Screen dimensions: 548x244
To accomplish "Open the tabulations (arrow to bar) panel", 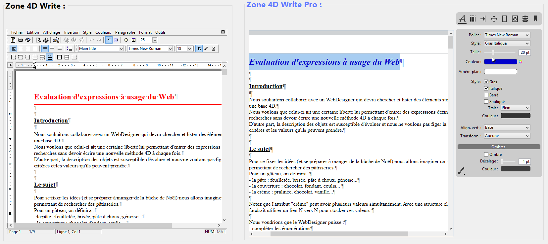I will click(483, 19).
